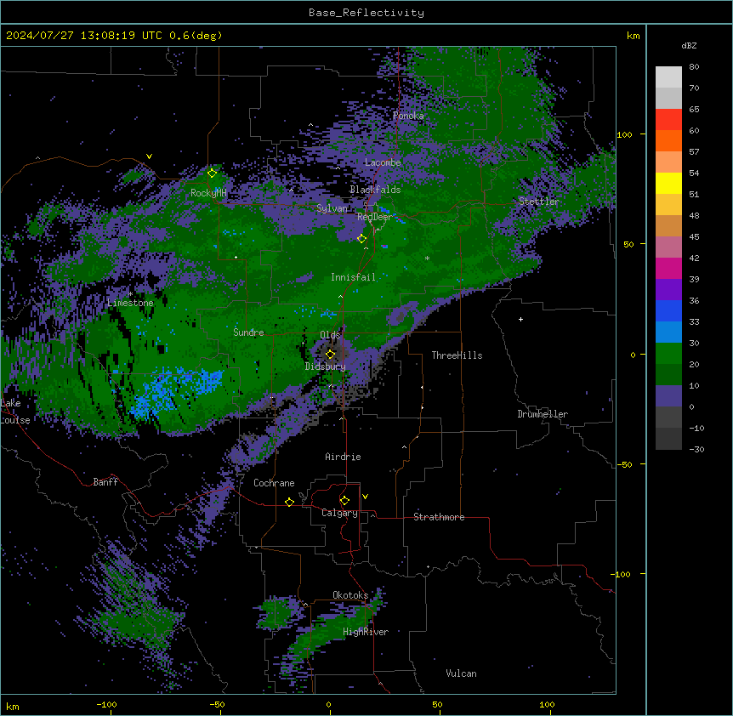Click the Airdrie label
The height and width of the screenshot is (716, 733).
click(343, 457)
